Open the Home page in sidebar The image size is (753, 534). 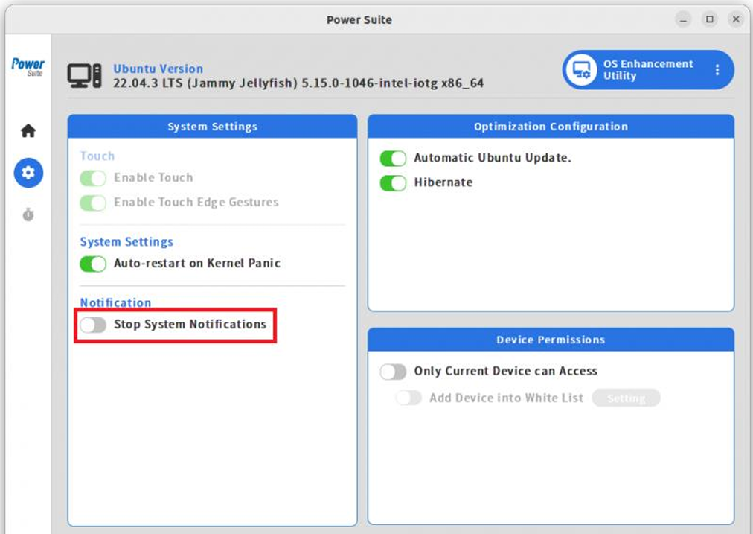click(28, 130)
